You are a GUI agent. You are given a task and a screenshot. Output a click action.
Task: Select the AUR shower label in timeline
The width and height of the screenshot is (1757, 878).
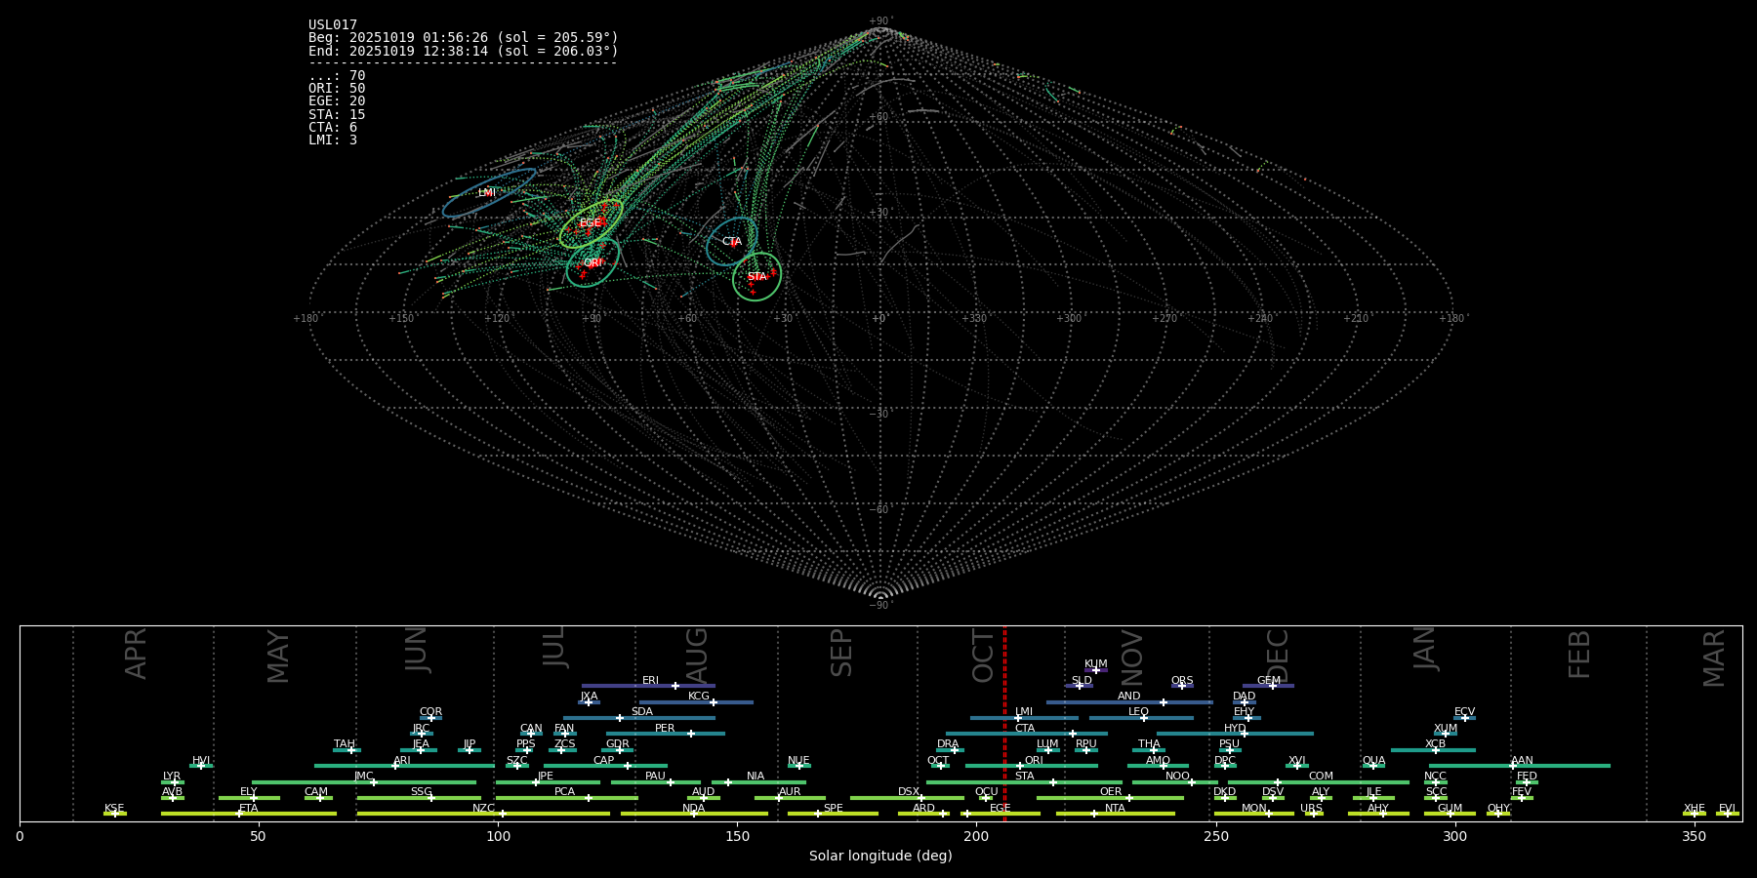(790, 792)
